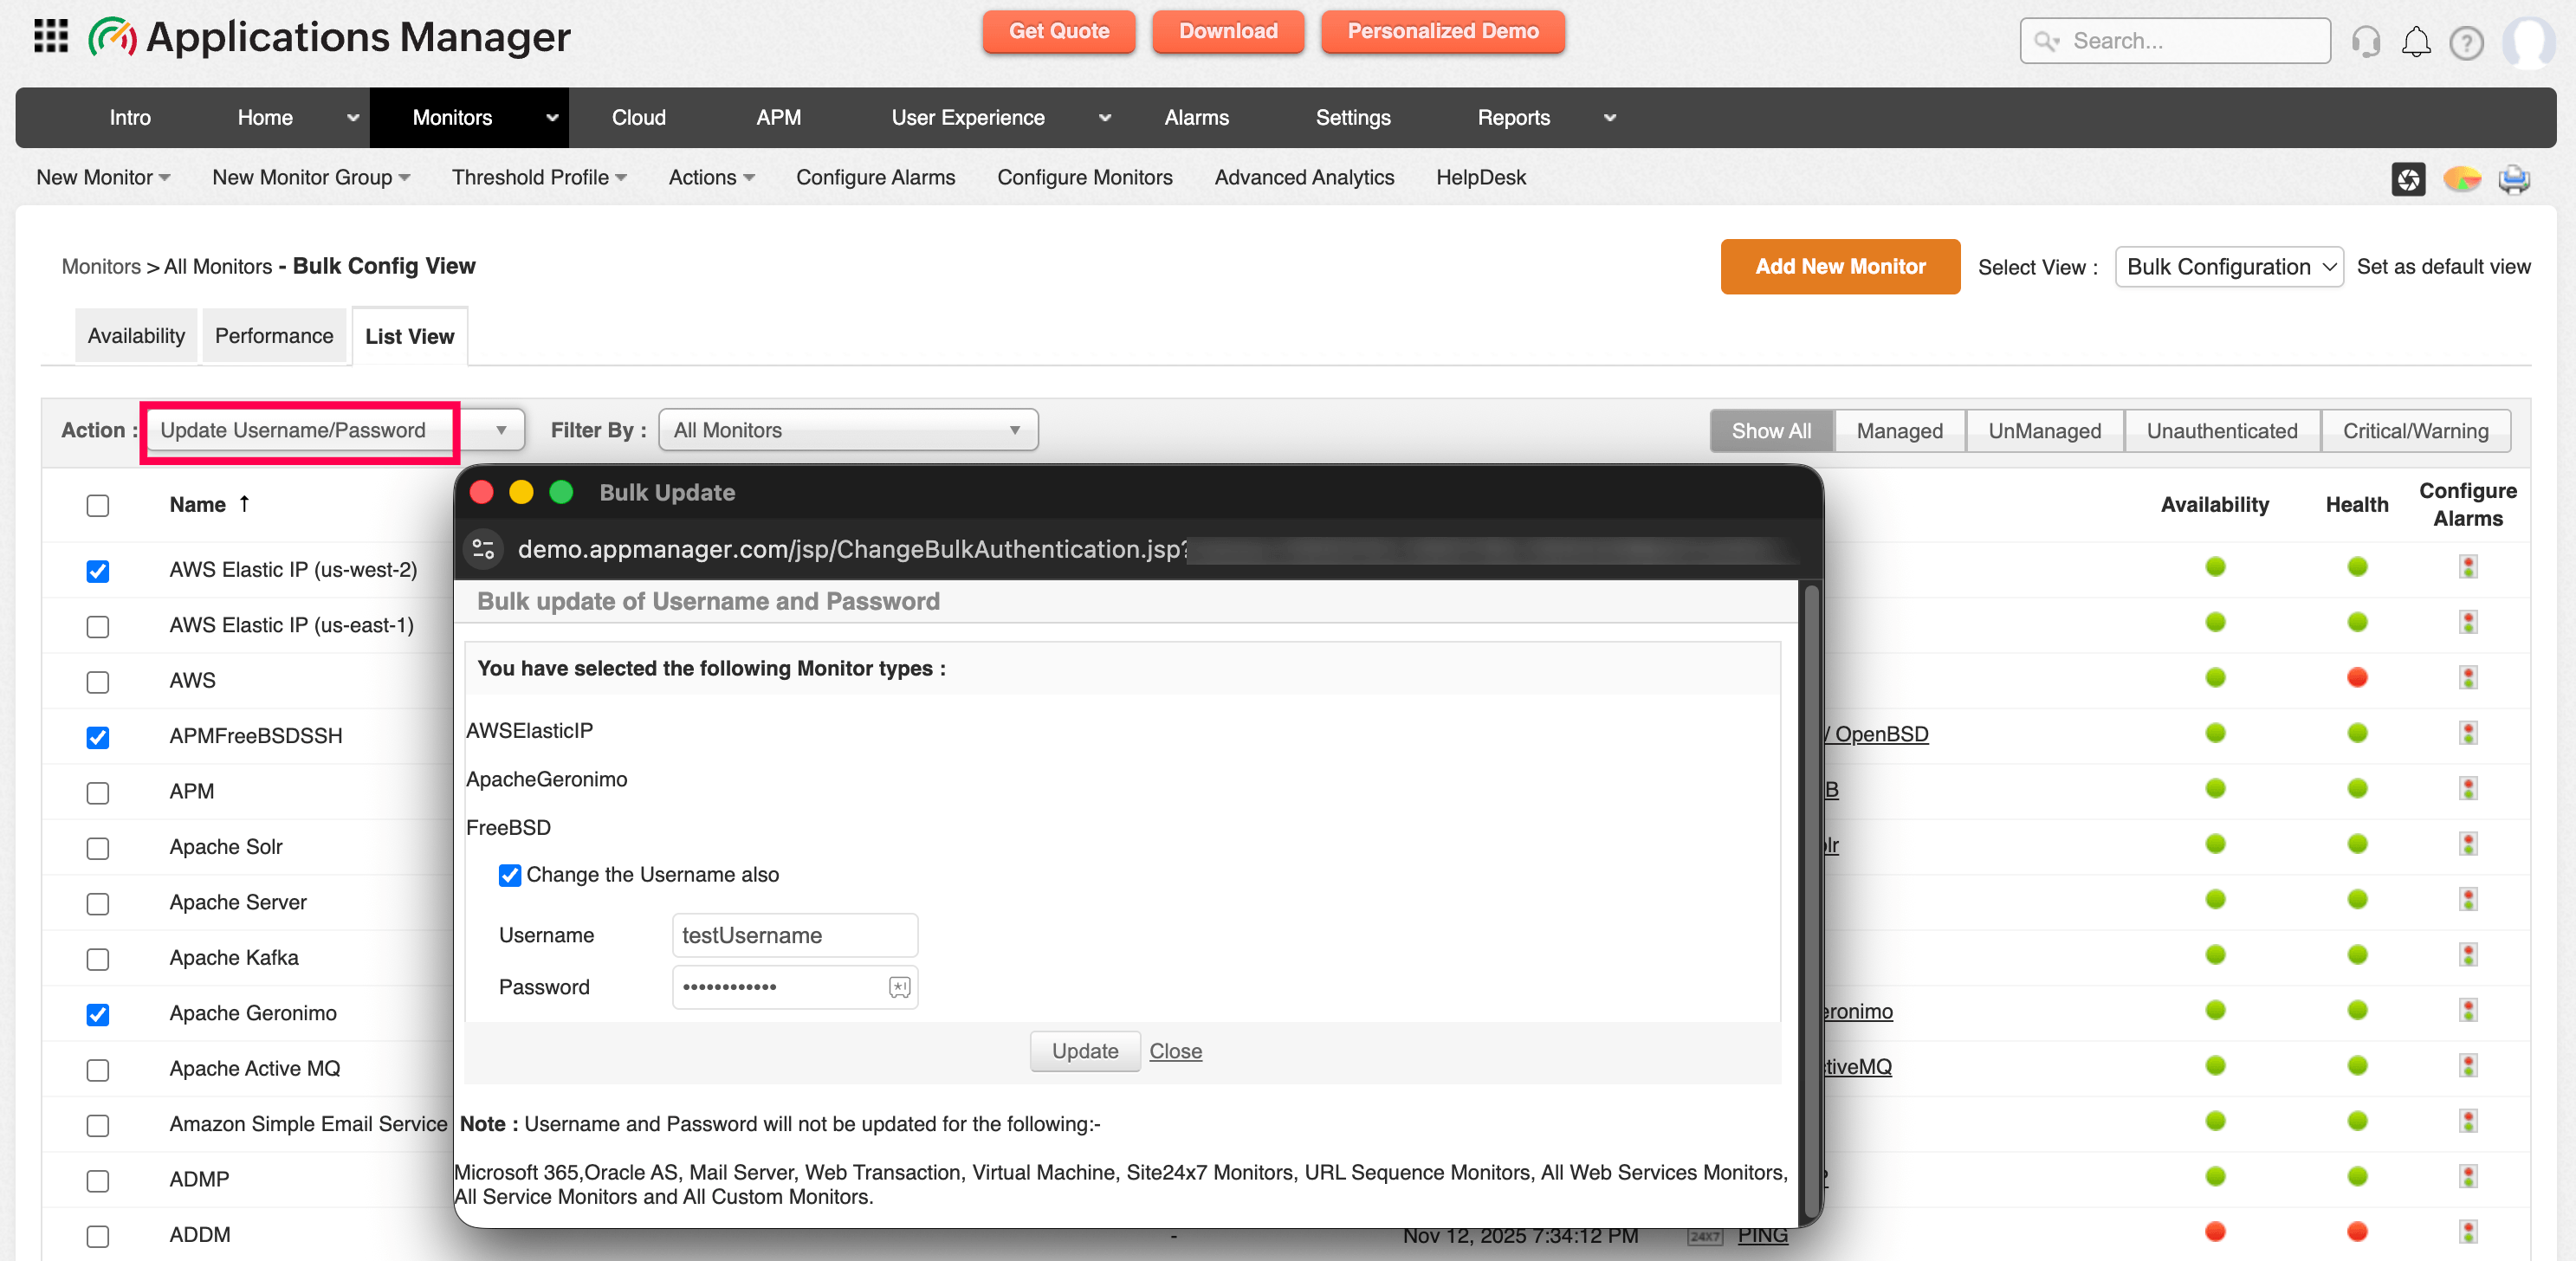Click the All Monitors breadcrumb link
Screen dimensions: 2576x1261
point(218,267)
